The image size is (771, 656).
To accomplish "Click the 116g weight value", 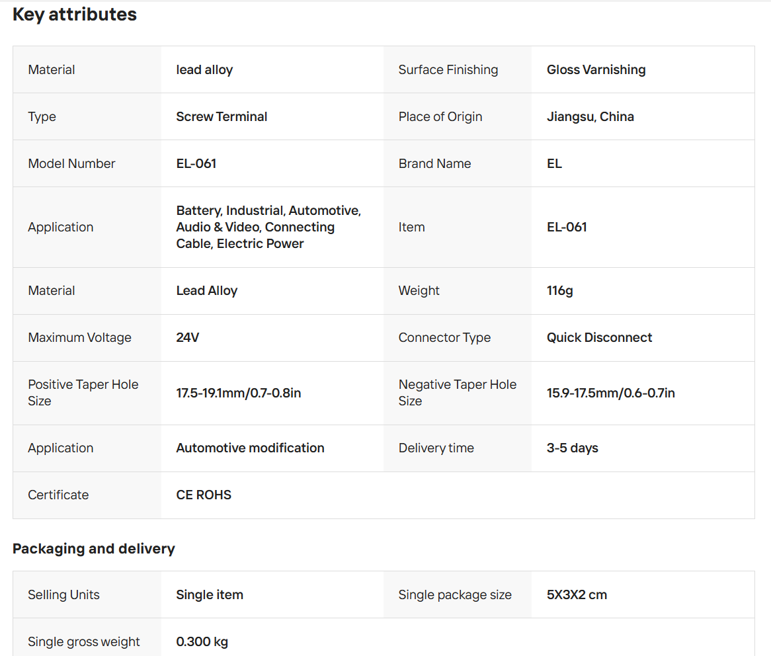I will (x=559, y=290).
